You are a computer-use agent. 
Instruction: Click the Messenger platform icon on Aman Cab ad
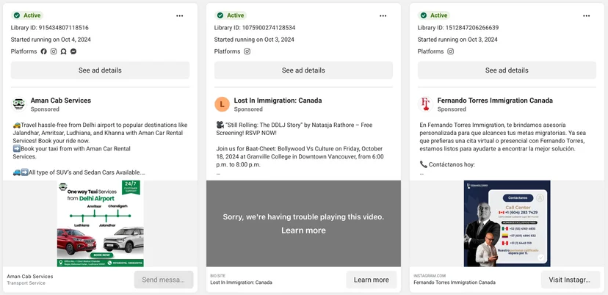[x=73, y=51]
